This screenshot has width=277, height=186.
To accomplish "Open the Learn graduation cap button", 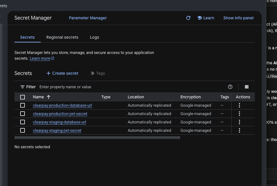I will [206, 18].
